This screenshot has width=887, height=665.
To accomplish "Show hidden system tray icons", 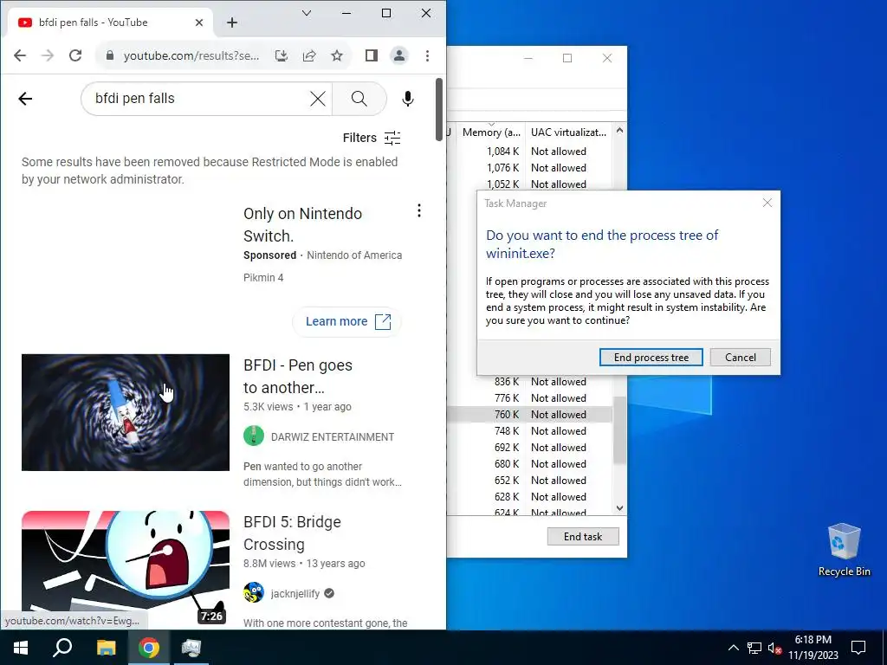I will click(733, 648).
